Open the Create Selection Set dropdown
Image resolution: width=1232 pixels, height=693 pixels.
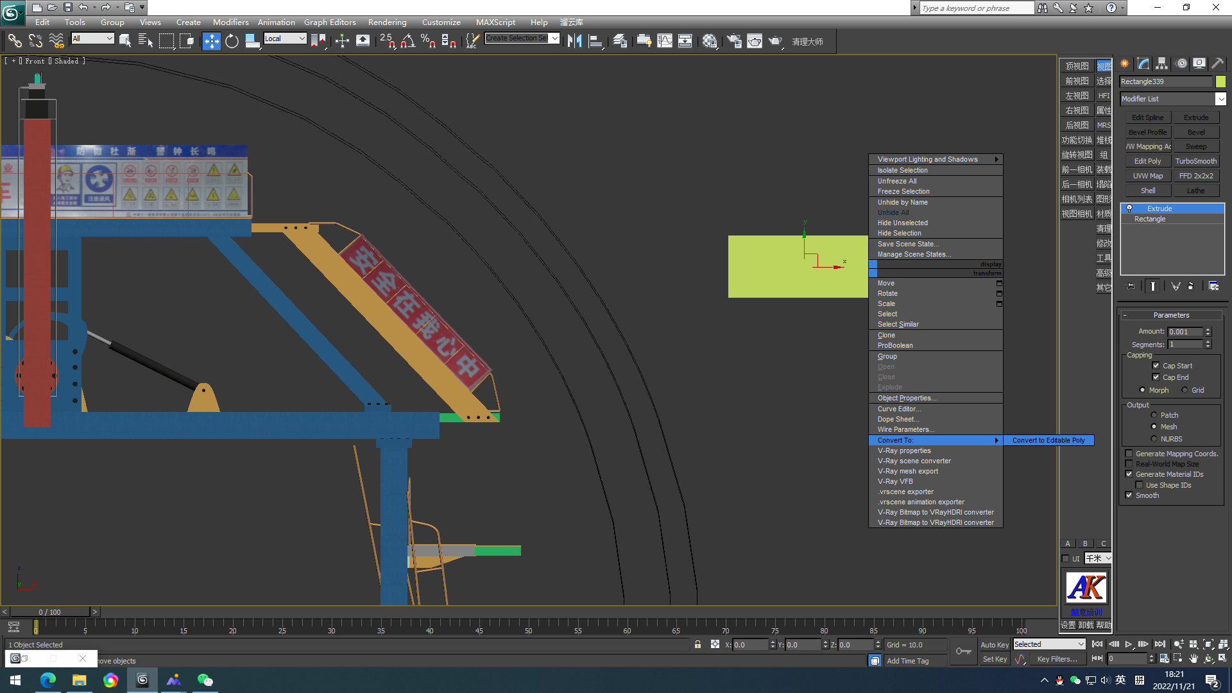[554, 38]
